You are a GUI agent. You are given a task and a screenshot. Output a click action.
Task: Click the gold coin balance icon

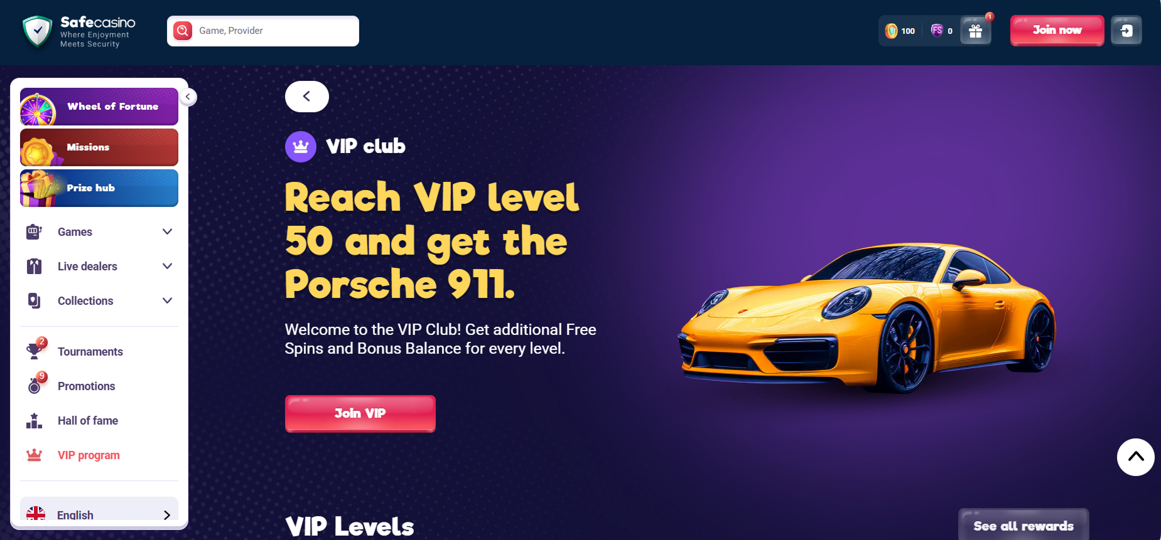point(891,31)
